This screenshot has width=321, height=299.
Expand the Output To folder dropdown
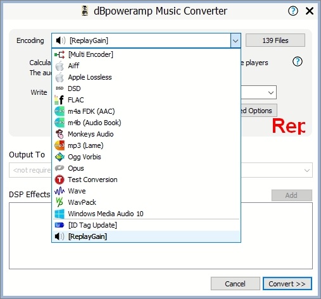pos(307,170)
